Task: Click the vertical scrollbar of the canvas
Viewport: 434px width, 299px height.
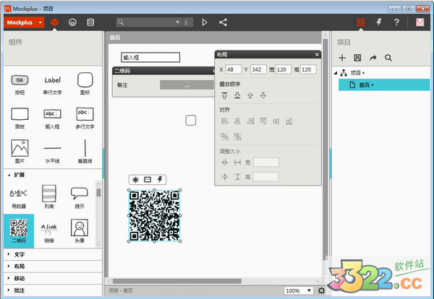Action: click(x=325, y=149)
